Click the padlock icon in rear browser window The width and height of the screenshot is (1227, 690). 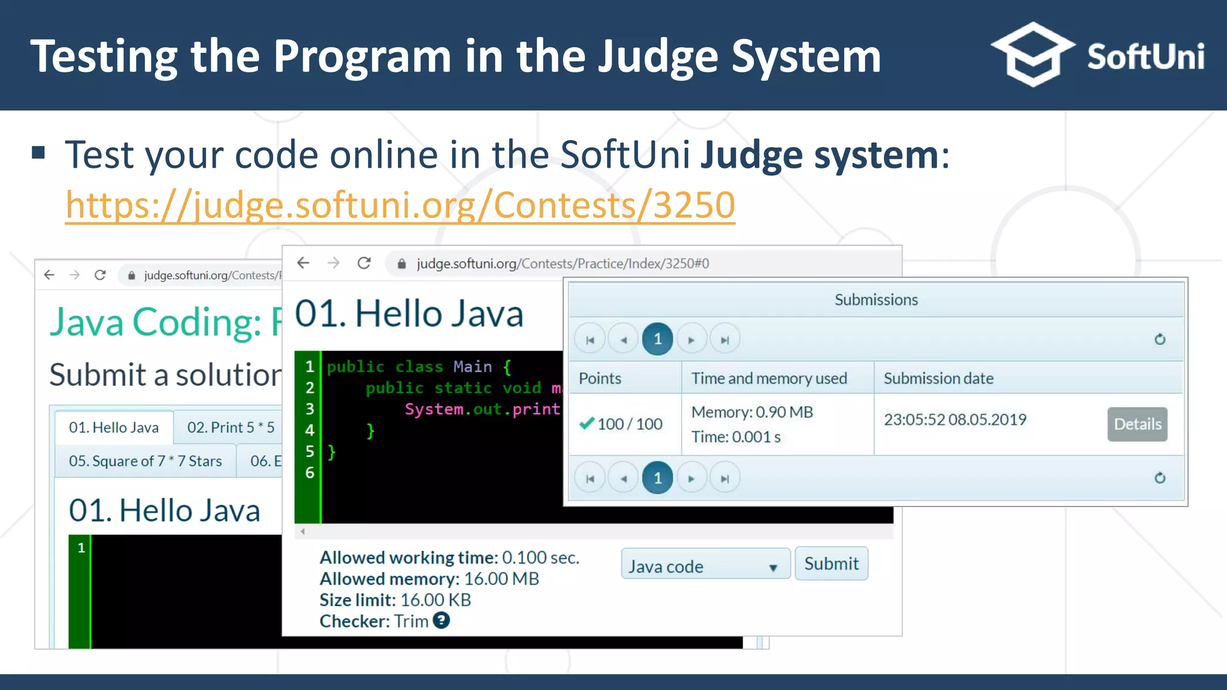(131, 276)
